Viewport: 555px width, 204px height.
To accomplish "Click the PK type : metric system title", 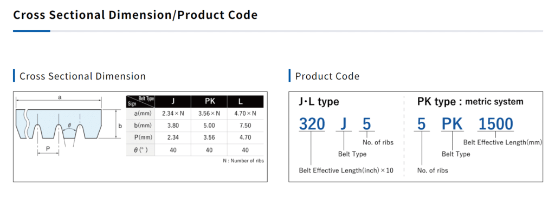I will coord(470,102).
